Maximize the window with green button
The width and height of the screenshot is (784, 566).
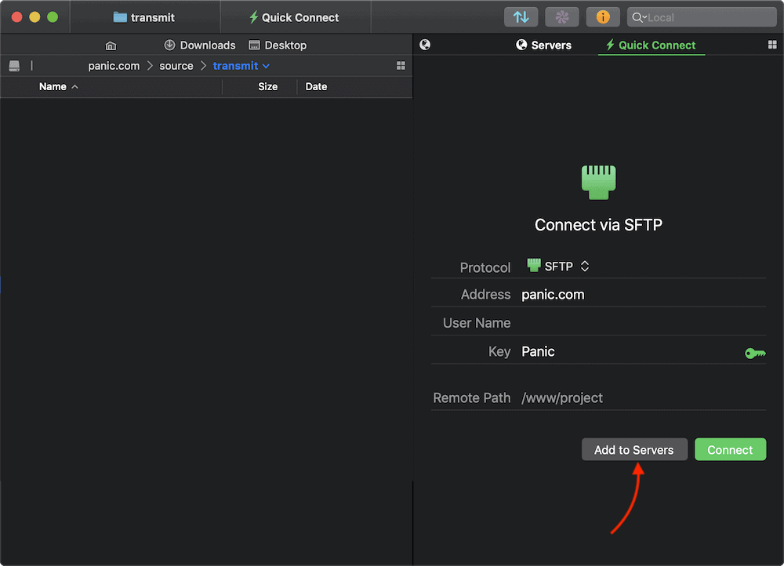[x=53, y=17]
